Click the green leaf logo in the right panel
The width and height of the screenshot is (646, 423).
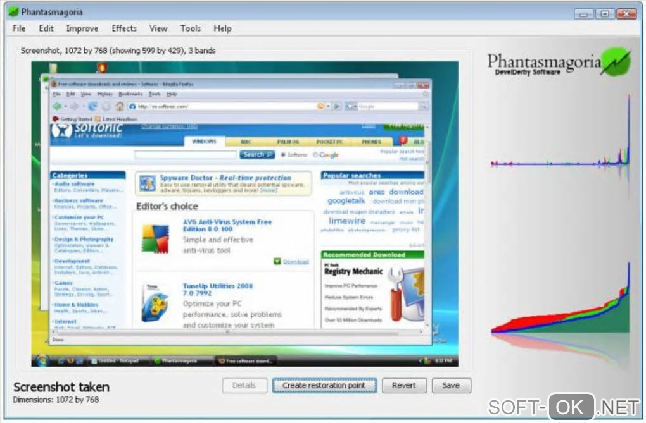(616, 62)
